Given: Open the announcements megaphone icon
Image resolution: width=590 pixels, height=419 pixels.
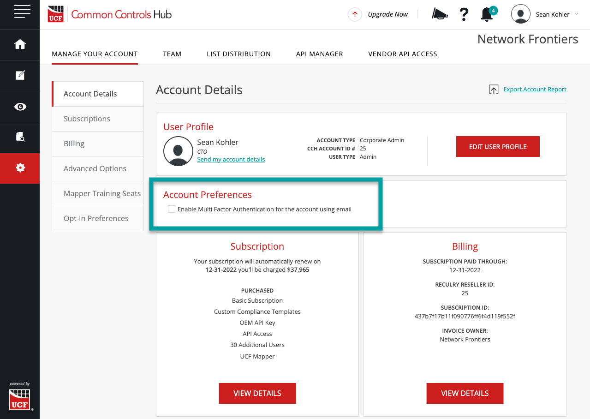Looking at the screenshot, I should tap(439, 14).
